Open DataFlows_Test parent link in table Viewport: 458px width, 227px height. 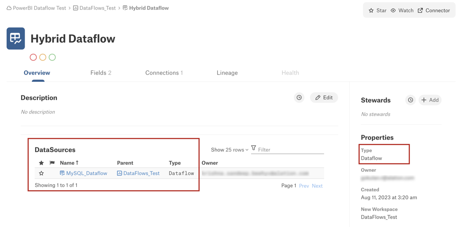tap(138, 173)
